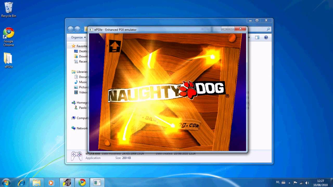The height and width of the screenshot is (187, 333).
Task: Open the Documents library
Action: [x=81, y=77]
